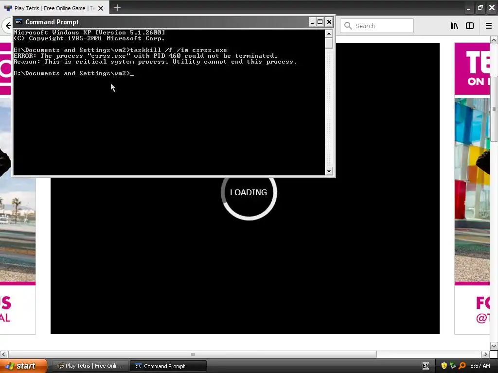Open the Windows Start menu
Screen dimensions: 498x373
[x=23, y=366]
